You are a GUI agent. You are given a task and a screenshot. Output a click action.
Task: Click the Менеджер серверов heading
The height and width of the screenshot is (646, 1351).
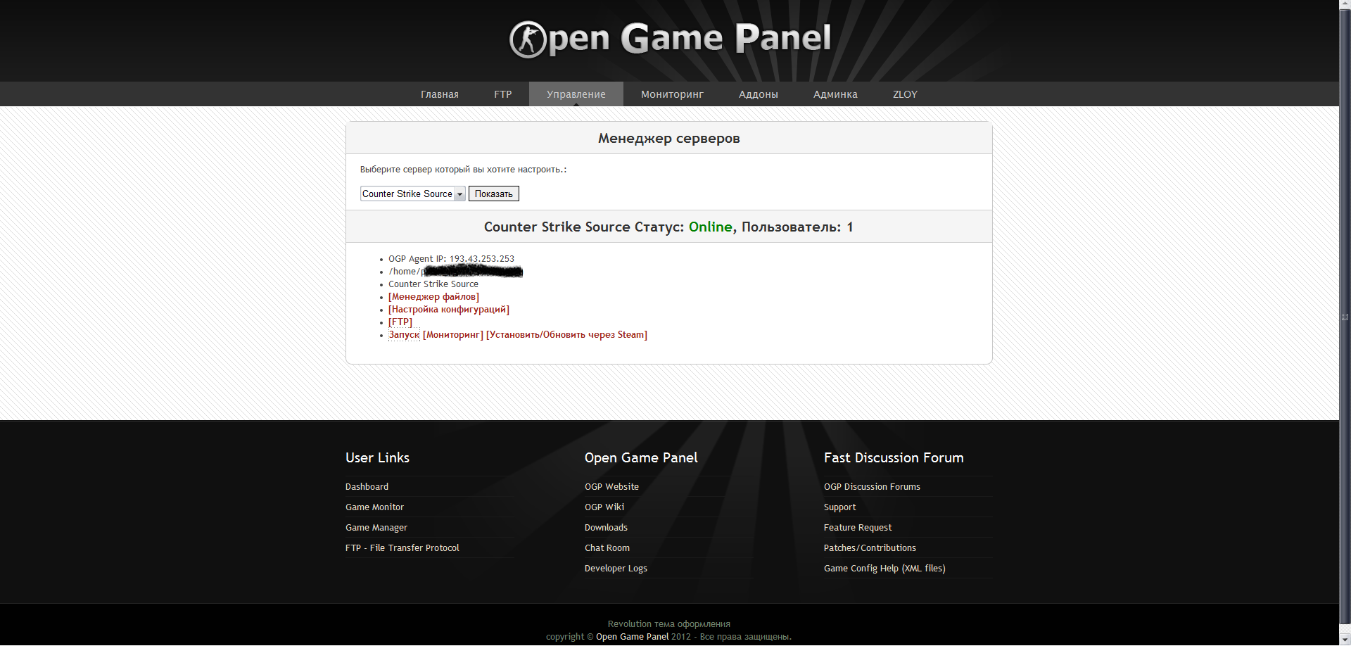[669, 139]
